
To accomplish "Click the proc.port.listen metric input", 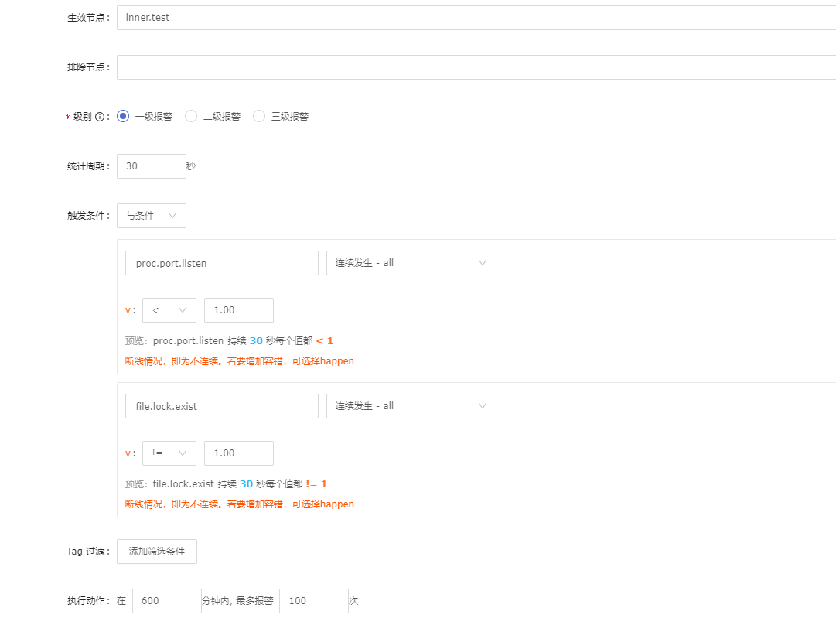I will tap(222, 263).
